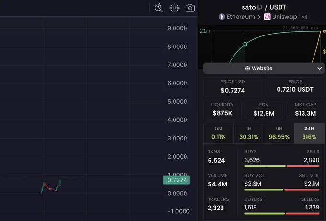The width and height of the screenshot is (326, 221).
Task: Click the circle marker on supply curve
Action: [x=245, y=44]
